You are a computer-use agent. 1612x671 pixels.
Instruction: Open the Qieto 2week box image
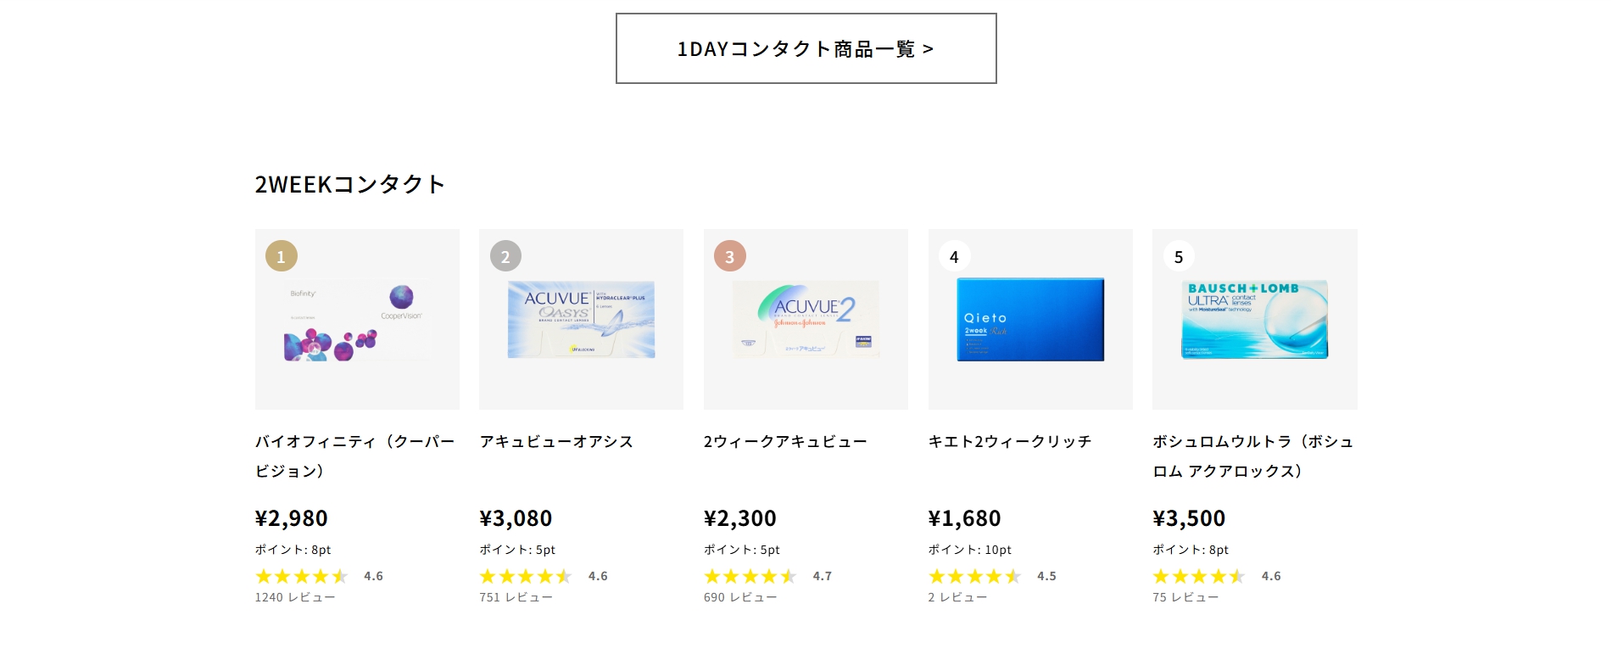(1030, 320)
